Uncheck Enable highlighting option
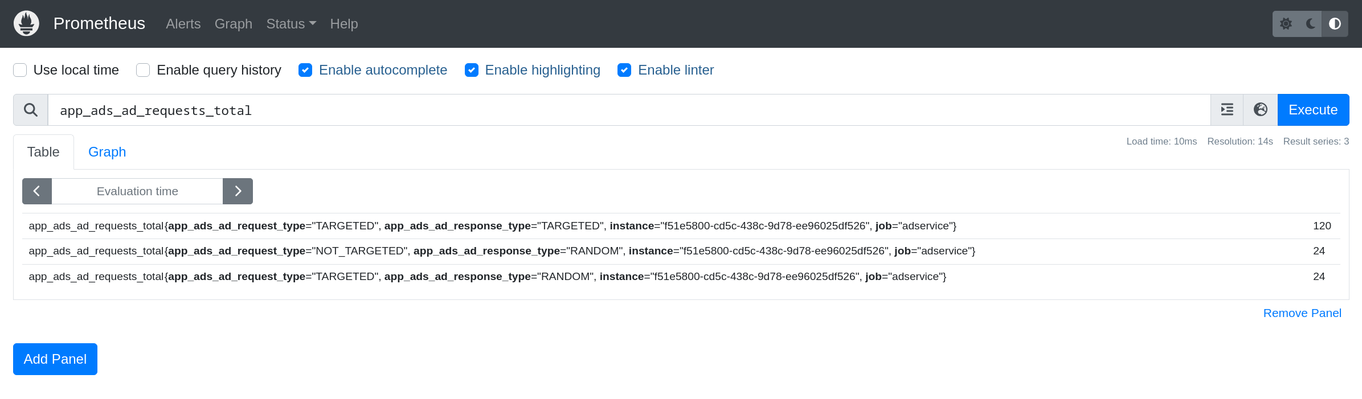 point(472,70)
